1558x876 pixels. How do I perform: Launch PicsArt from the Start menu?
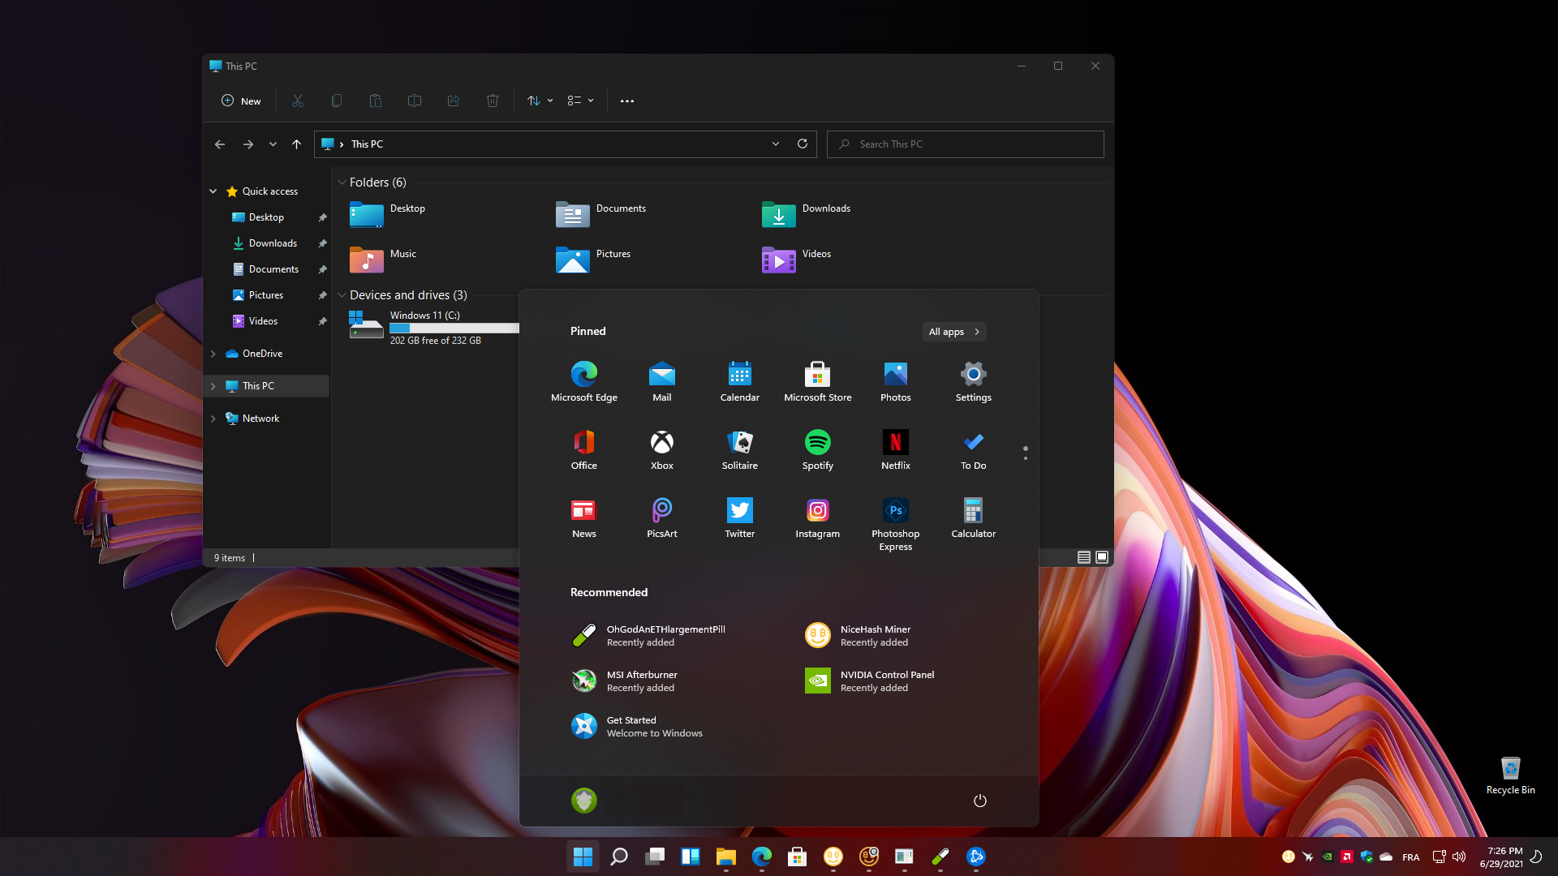[661, 517]
